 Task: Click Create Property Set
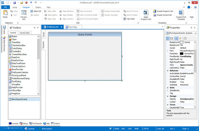tap(163, 11)
